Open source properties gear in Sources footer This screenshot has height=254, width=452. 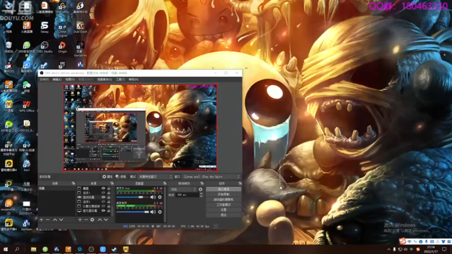click(92, 220)
